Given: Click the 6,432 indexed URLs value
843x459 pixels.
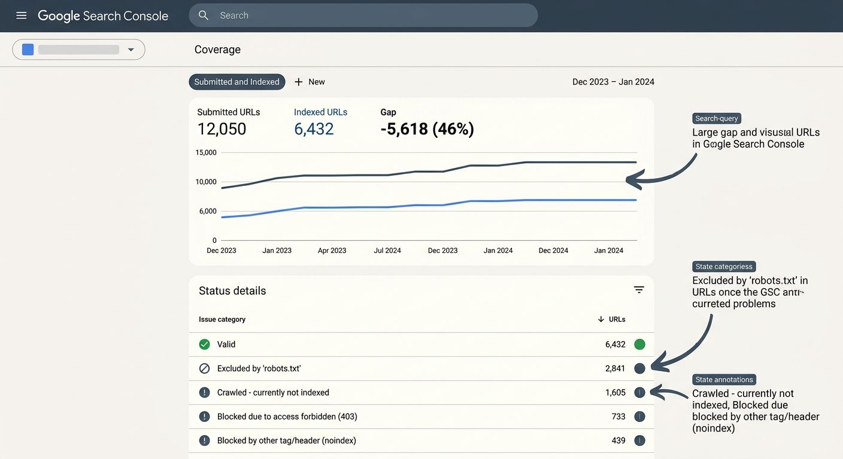Looking at the screenshot, I should [314, 129].
